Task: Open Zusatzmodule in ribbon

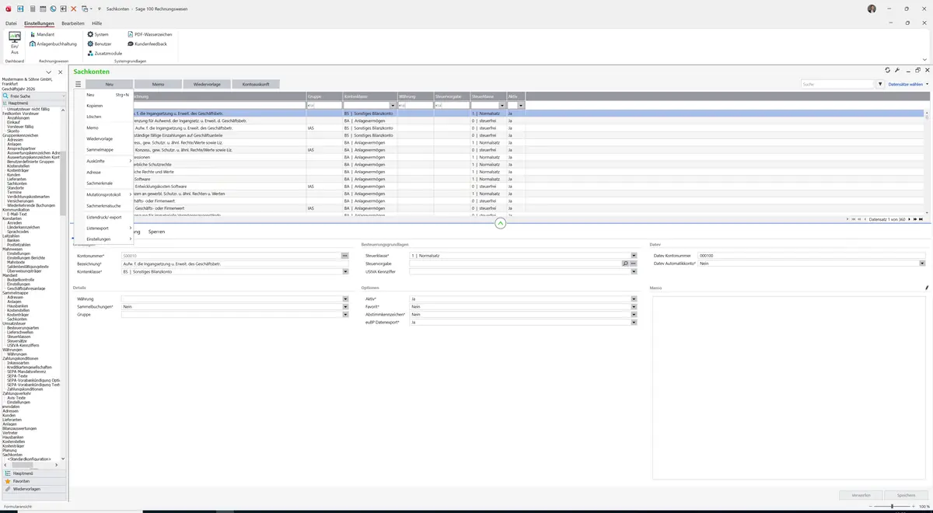Action: tap(104, 53)
